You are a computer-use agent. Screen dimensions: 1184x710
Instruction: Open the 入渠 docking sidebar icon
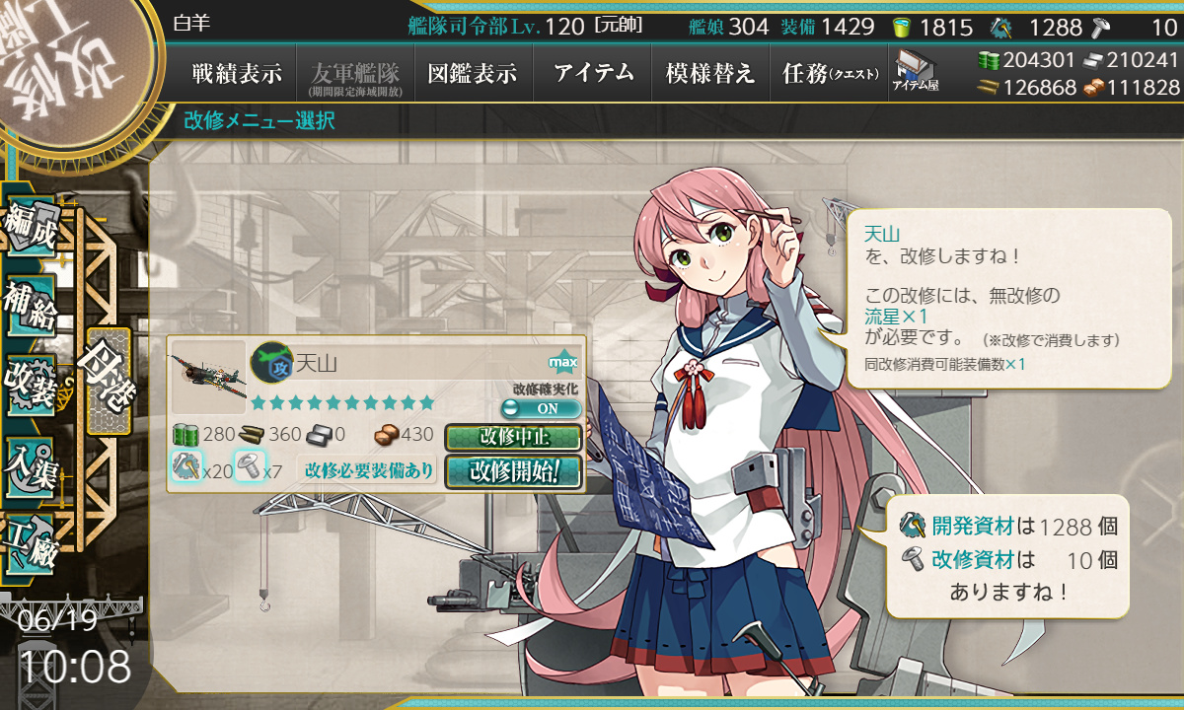(x=31, y=462)
